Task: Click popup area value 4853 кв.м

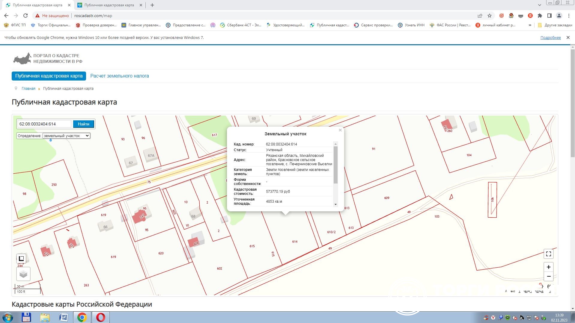Action: click(x=274, y=201)
